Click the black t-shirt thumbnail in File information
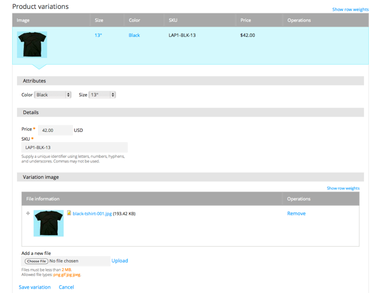The width and height of the screenshot is (381, 293). tap(49, 223)
